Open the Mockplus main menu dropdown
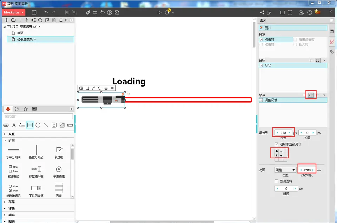337x223 pixels. [x=14, y=12]
